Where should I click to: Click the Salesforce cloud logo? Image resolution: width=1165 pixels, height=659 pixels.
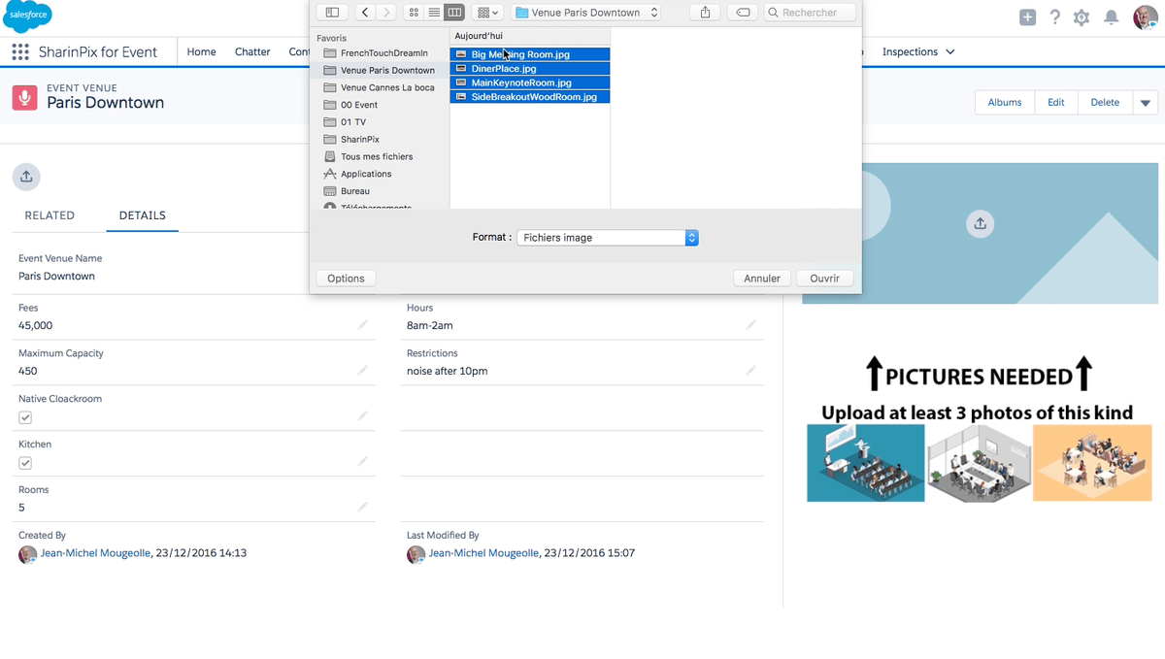click(x=27, y=16)
